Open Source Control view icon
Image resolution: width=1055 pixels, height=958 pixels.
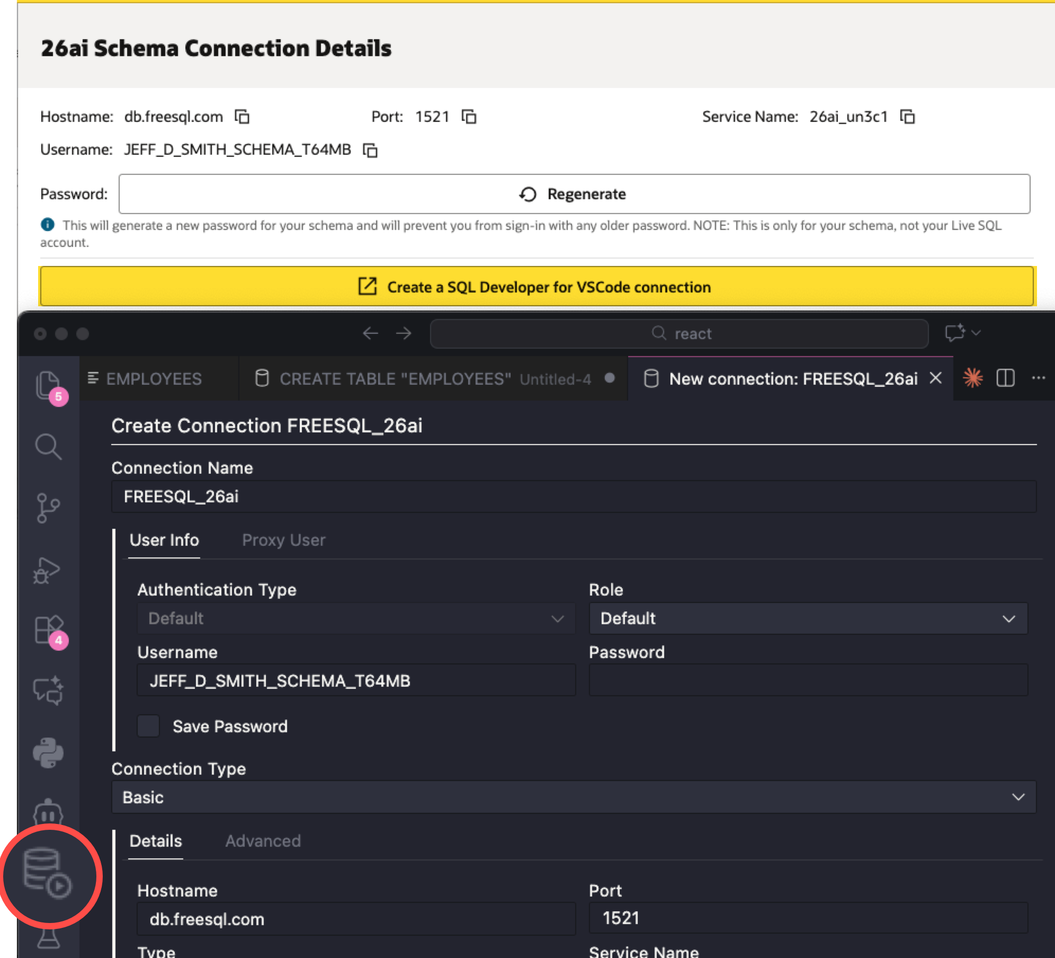[x=48, y=508]
